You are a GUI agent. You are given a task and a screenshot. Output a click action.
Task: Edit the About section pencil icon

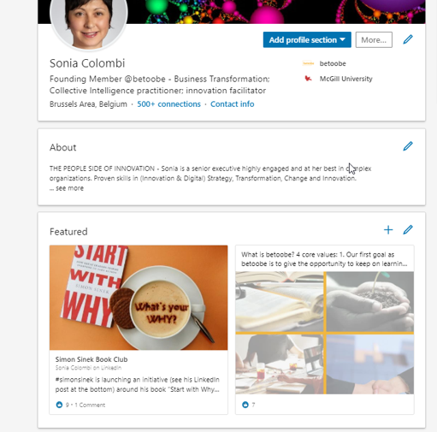(408, 146)
